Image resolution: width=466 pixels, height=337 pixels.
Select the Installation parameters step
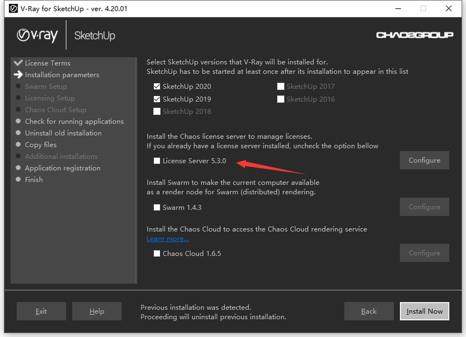pyautogui.click(x=62, y=75)
